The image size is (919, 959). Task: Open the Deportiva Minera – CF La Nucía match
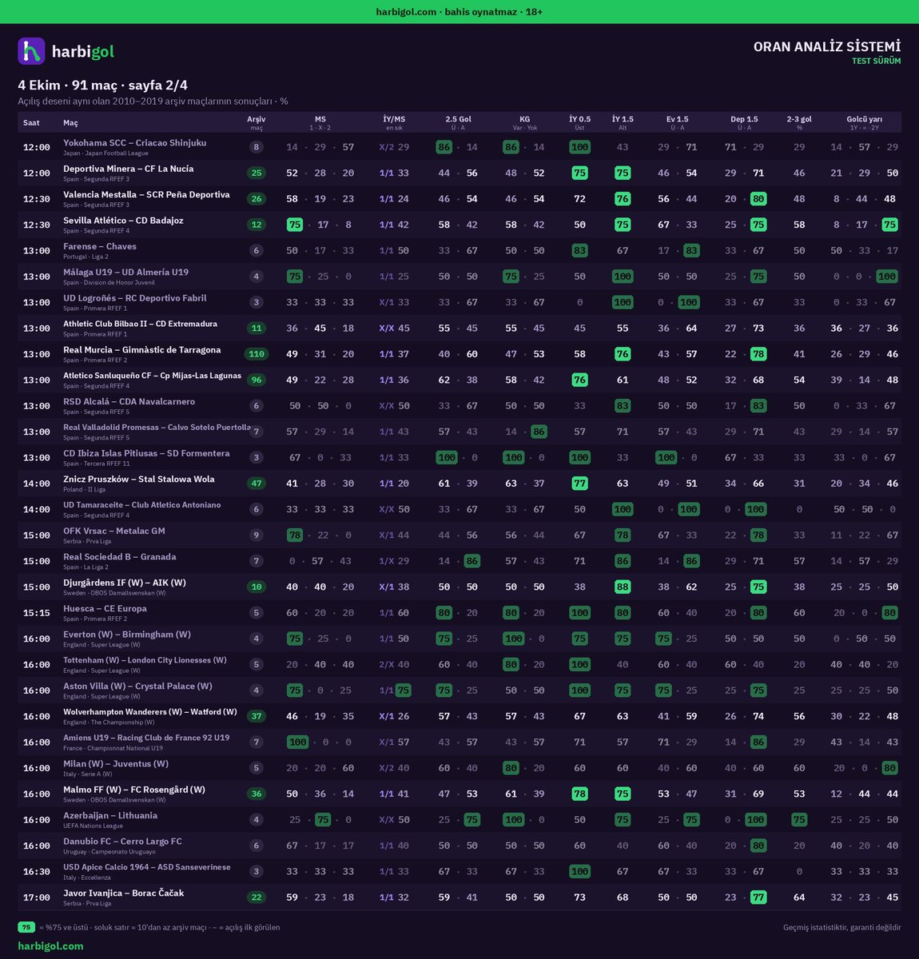(128, 169)
